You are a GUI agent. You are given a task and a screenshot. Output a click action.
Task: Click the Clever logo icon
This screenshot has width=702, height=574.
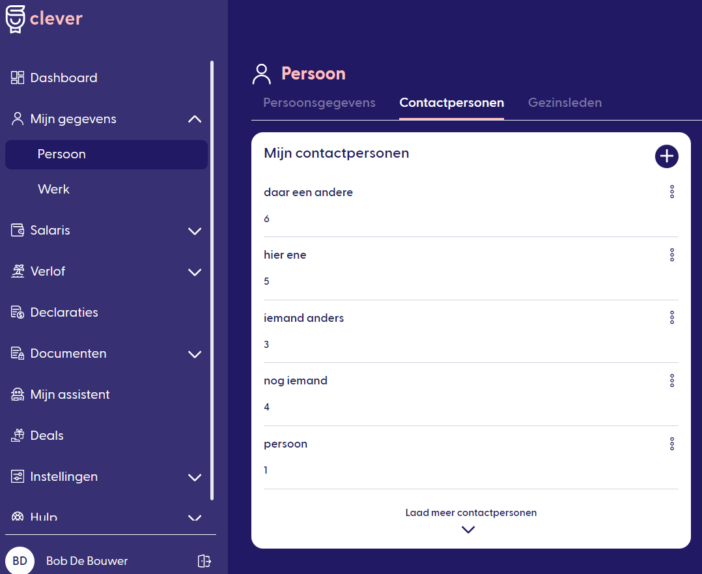click(x=16, y=18)
